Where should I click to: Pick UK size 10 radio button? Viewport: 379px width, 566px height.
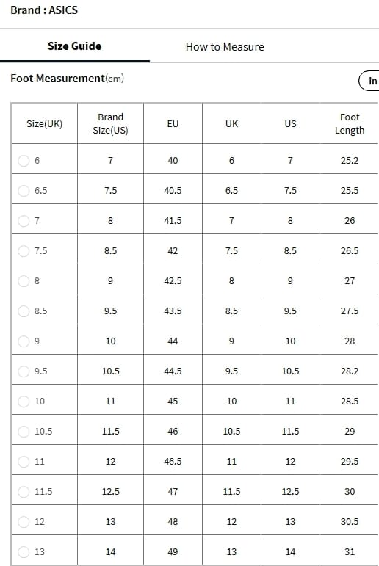(x=24, y=401)
